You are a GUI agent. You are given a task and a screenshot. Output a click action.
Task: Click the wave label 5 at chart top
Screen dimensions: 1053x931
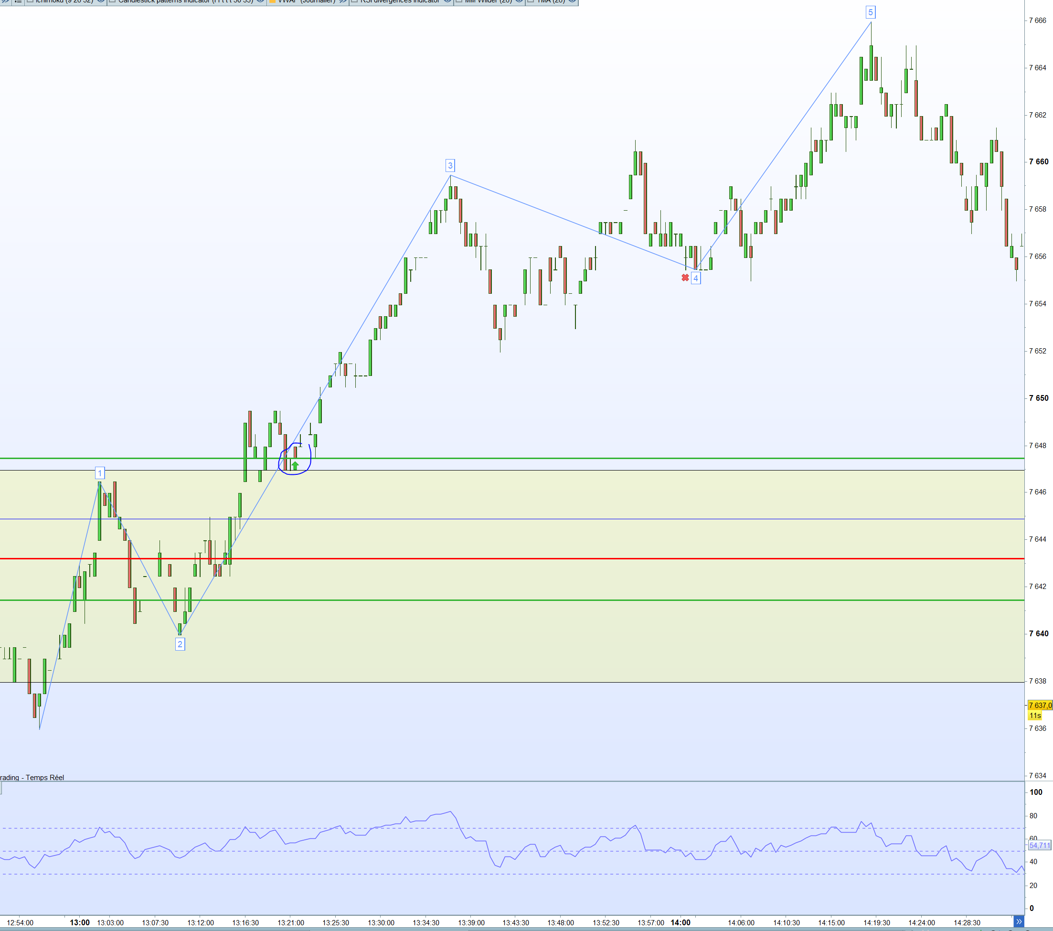point(870,12)
